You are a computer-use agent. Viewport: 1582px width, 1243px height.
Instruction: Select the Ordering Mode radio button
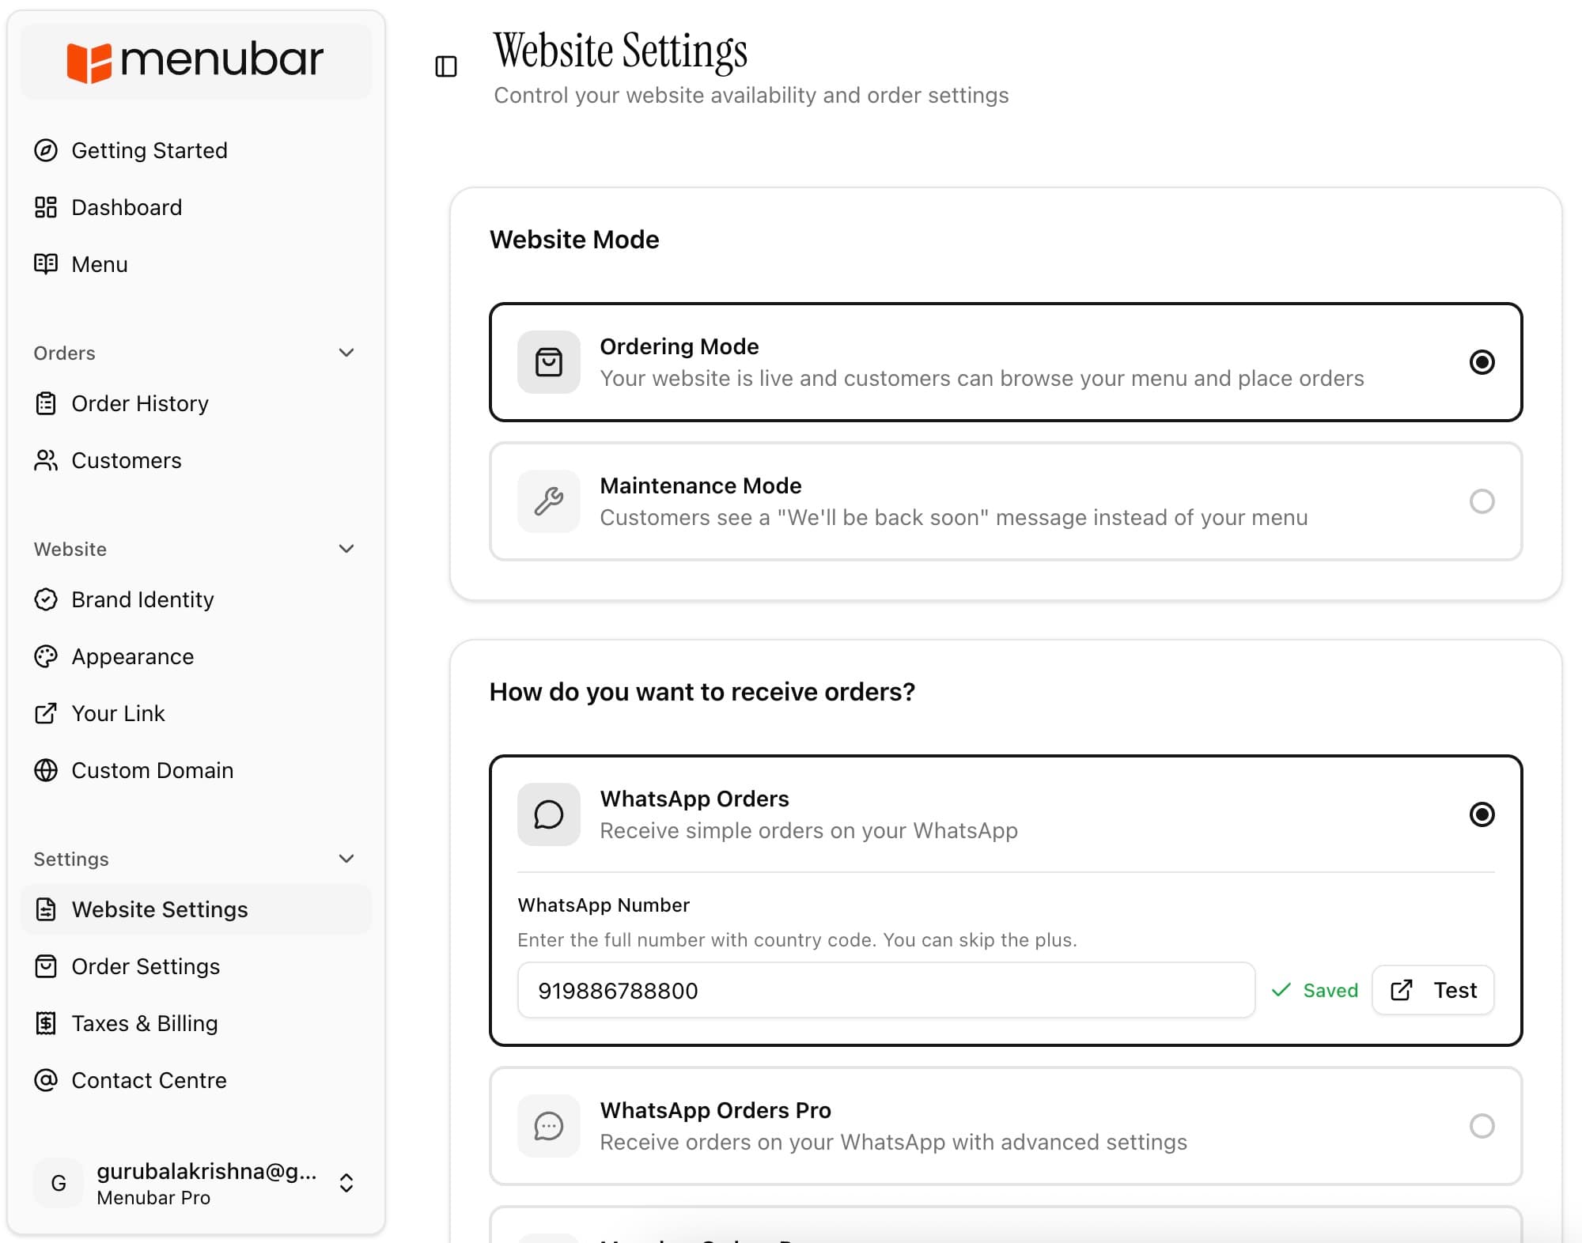[1482, 362]
